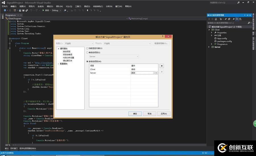This screenshot has height=156, width=256.
Task: Collapse the Clinet project node
Action: (209, 30)
